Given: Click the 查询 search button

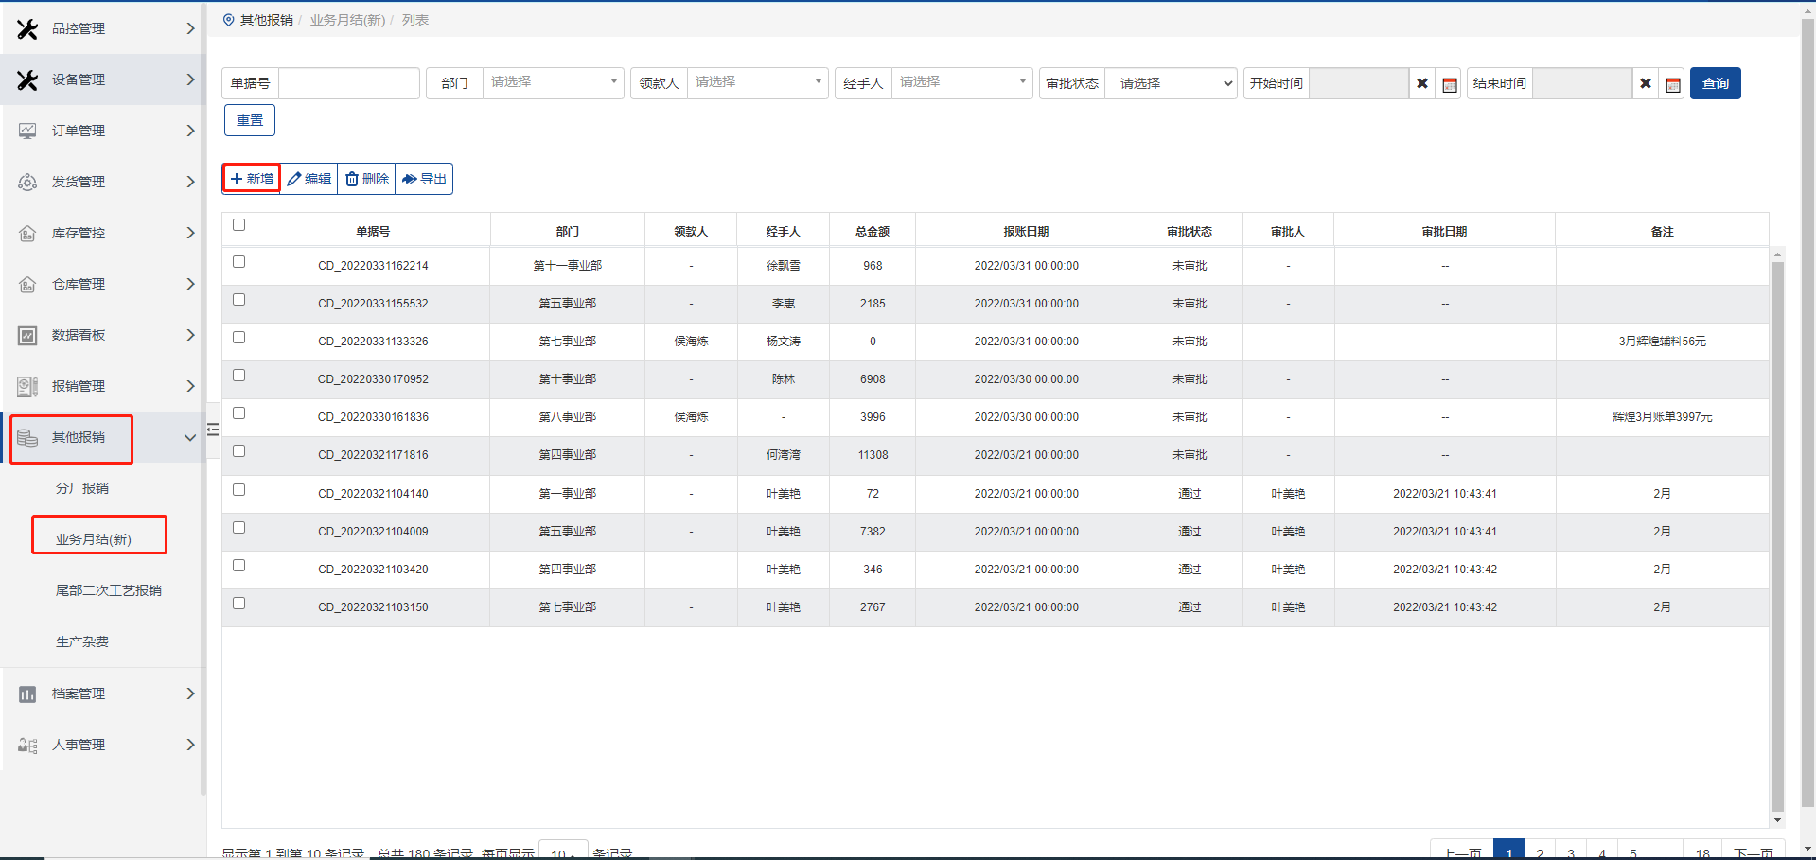Looking at the screenshot, I should tap(1715, 84).
